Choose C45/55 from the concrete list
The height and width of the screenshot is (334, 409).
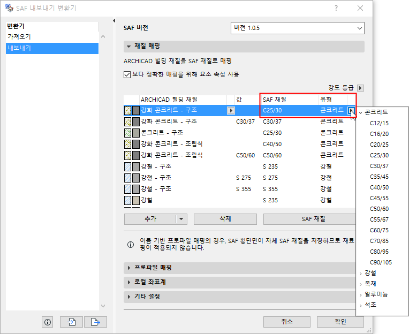[x=379, y=198]
